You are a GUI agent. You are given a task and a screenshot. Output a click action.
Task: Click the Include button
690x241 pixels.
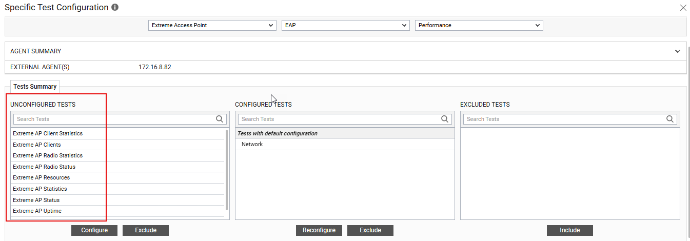tap(569, 230)
